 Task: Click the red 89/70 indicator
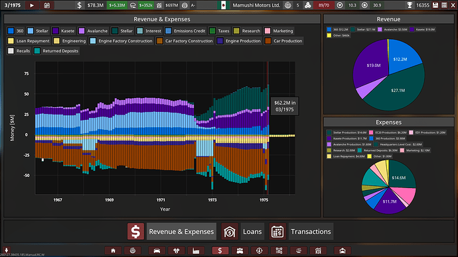[x=323, y=5]
